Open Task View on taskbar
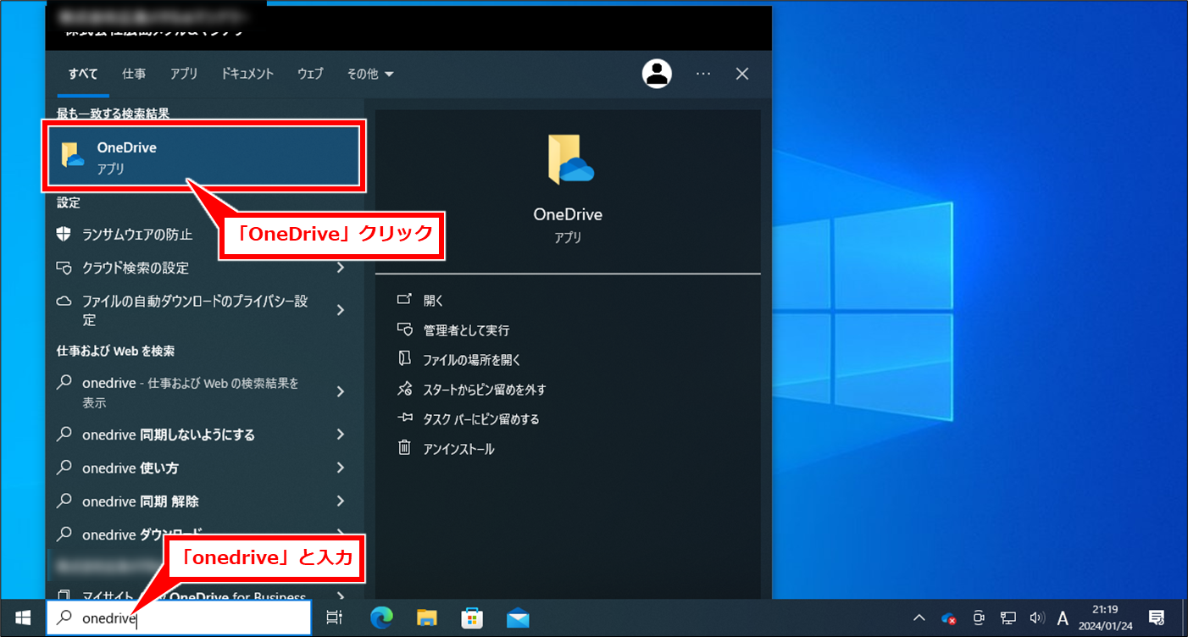The height and width of the screenshot is (637, 1188). pyautogui.click(x=335, y=618)
